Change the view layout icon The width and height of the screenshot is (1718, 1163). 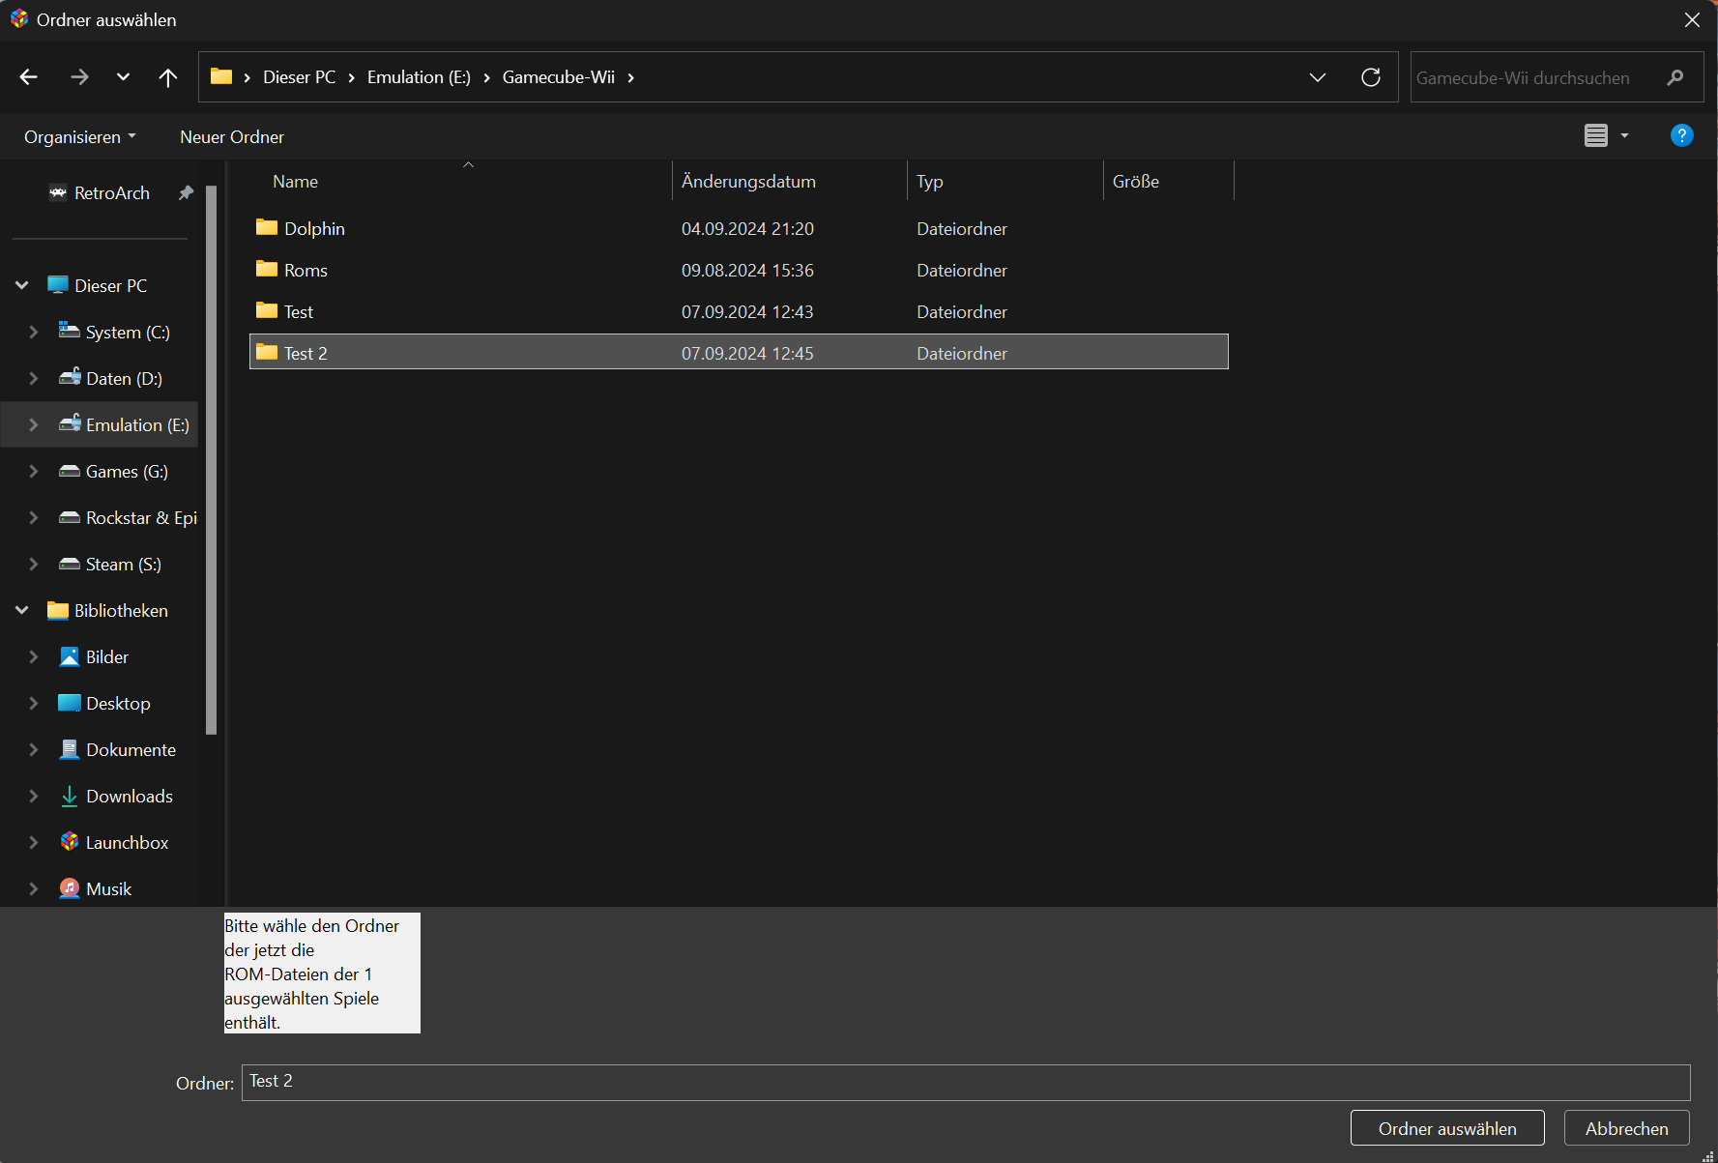pos(1596,136)
